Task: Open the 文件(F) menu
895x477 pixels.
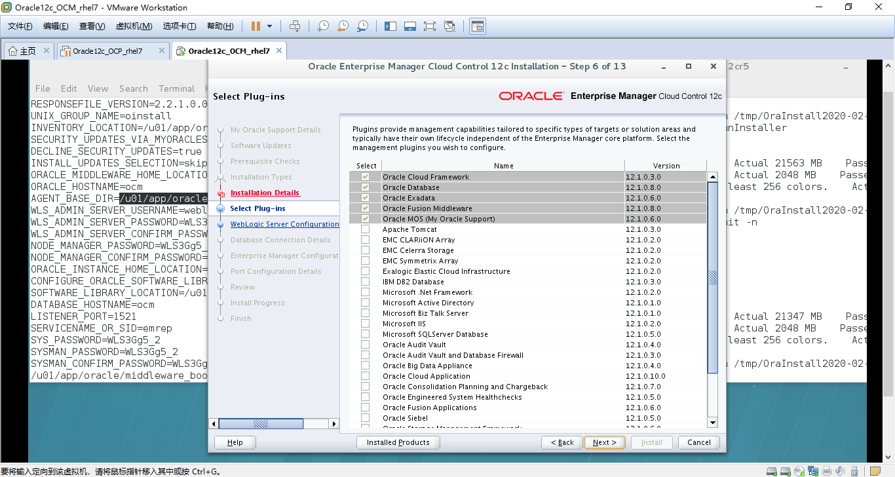Action: click(x=20, y=26)
